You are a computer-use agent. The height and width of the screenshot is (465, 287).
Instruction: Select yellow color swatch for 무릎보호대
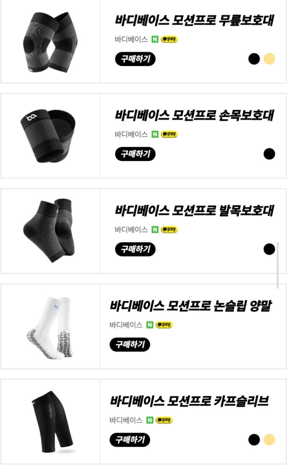coord(269,59)
